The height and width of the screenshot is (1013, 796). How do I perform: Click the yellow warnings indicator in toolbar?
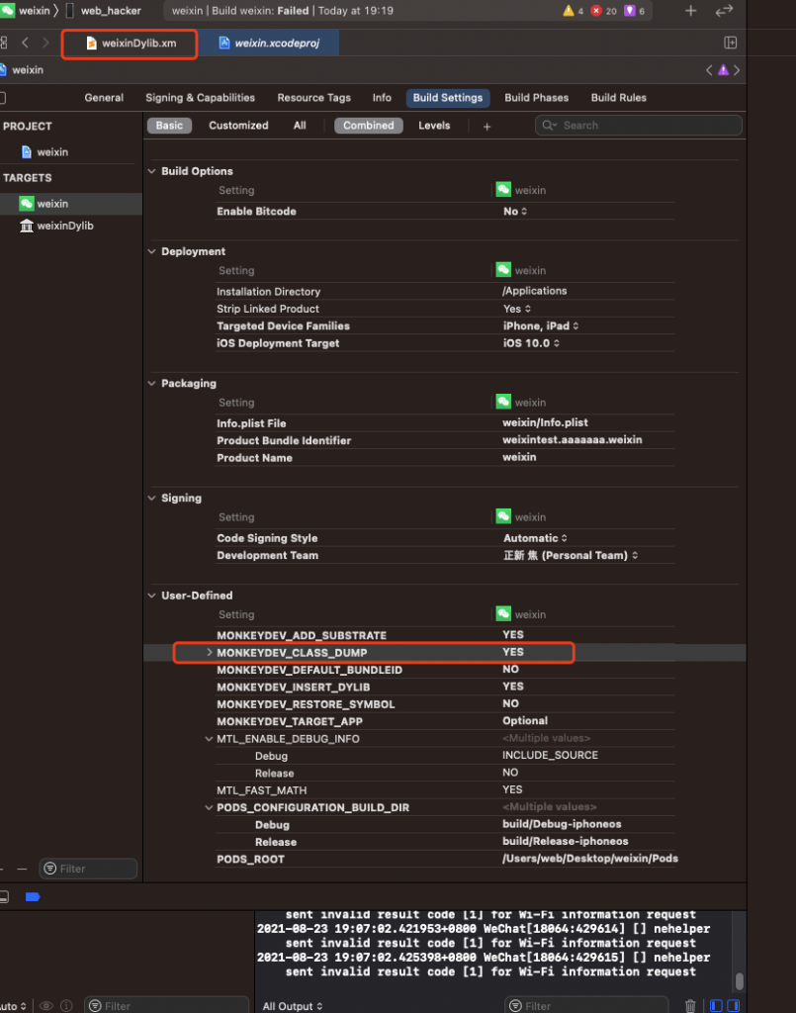(x=574, y=11)
